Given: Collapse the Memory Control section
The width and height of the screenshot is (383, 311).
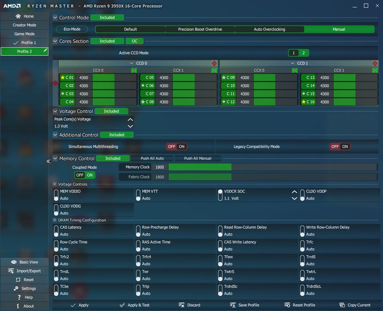Looking at the screenshot, I should coord(55,159).
